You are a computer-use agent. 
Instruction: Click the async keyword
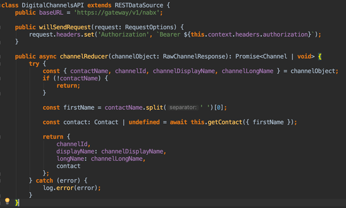48,56
